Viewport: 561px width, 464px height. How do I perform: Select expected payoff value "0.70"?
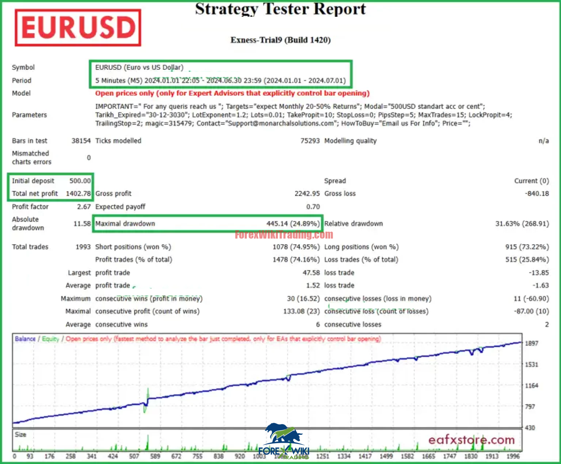pos(313,207)
